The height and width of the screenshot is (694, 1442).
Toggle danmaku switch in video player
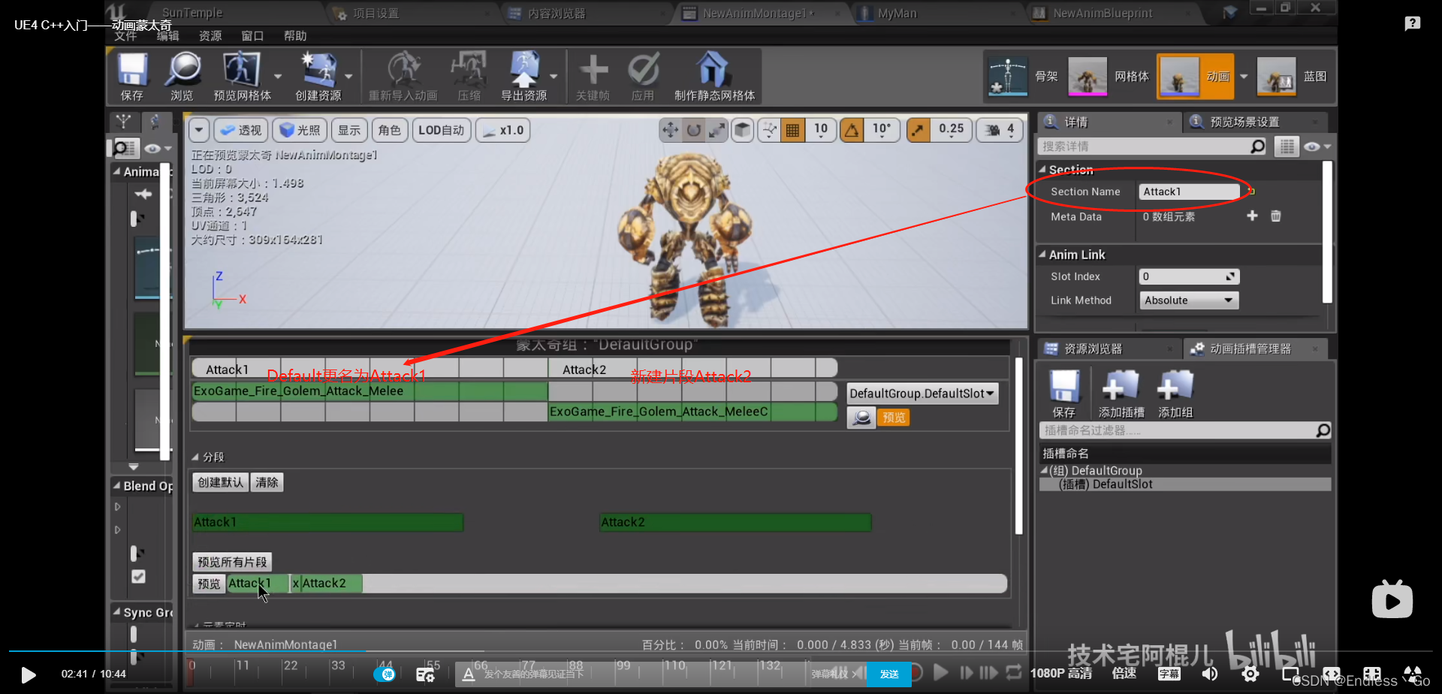pyautogui.click(x=385, y=674)
